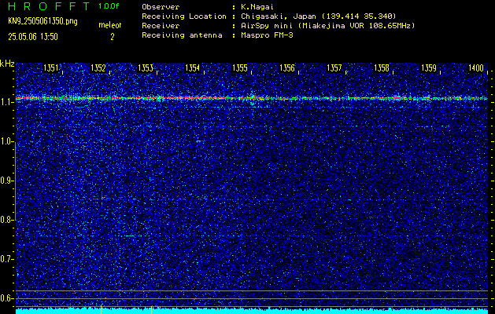Click the 0.7 kHz axis label
Image resolution: width=495 pixels, height=314 pixels.
click(x=6, y=259)
